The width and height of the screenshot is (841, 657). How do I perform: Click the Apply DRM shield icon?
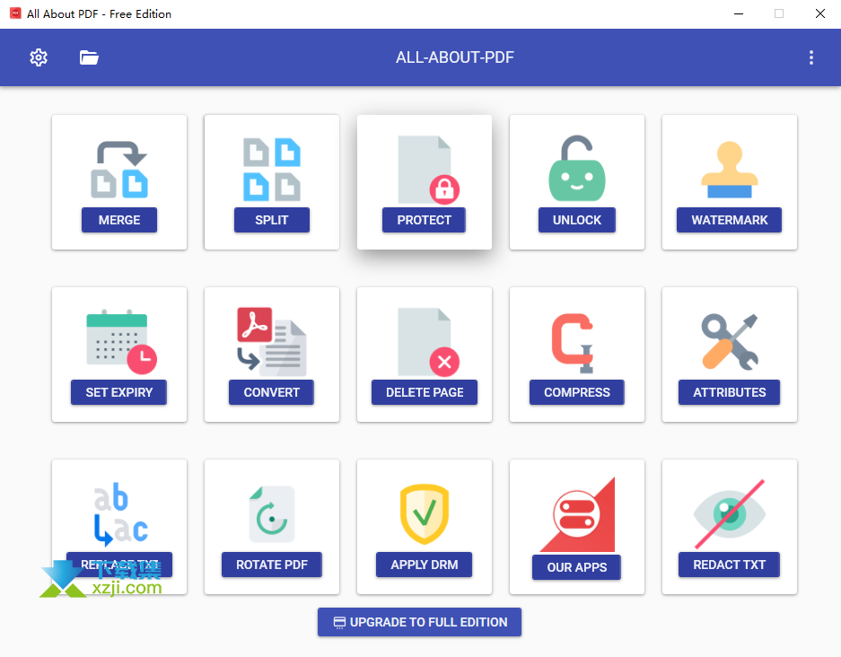(425, 513)
